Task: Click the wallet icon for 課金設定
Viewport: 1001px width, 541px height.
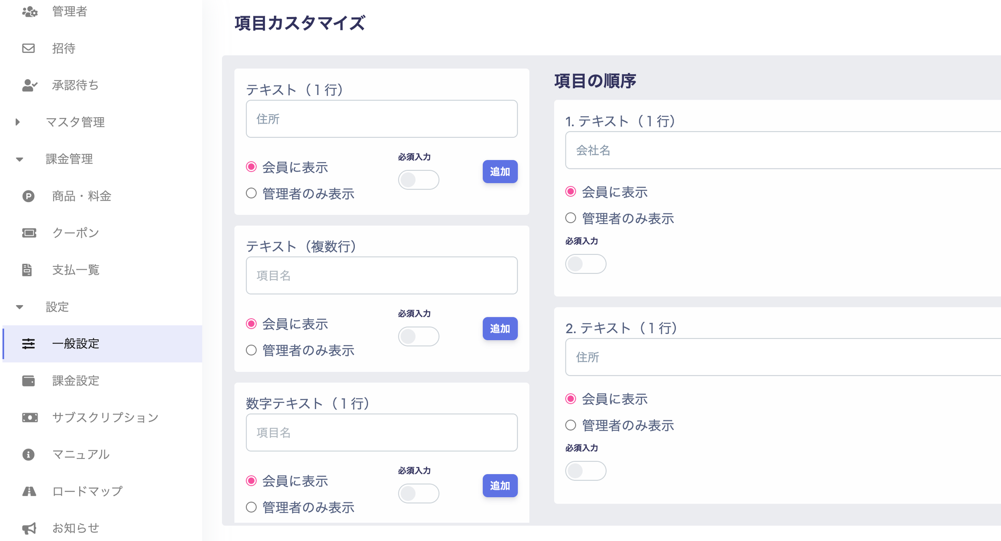Action: (x=28, y=381)
